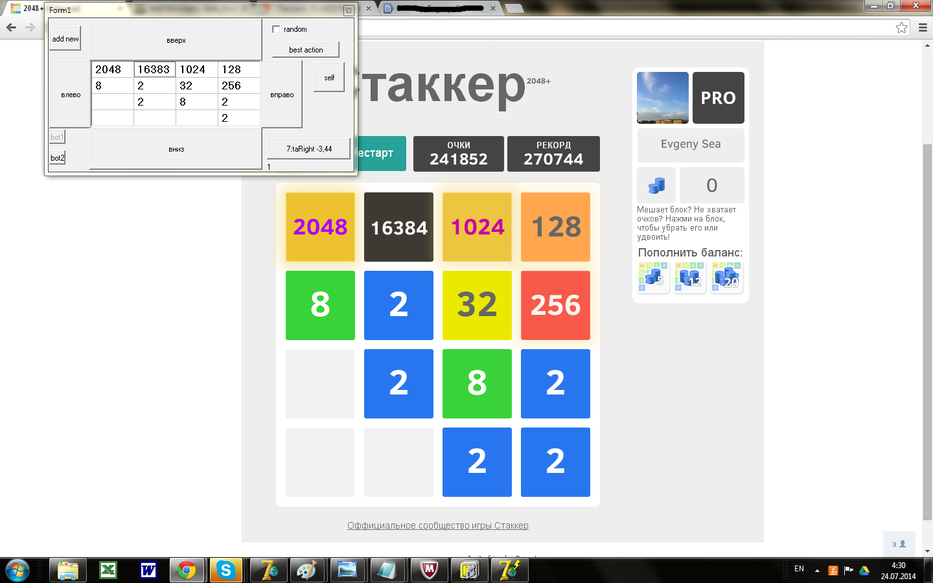Open Excel from the taskbar
Image resolution: width=933 pixels, height=583 pixels.
point(108,570)
